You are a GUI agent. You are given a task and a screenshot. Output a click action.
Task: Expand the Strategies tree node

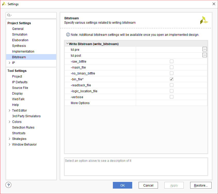coord(9,139)
